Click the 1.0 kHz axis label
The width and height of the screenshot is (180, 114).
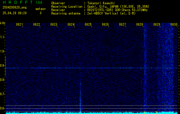pos(2,52)
